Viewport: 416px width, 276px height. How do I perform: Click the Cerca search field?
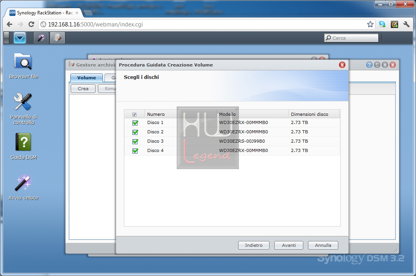click(351, 38)
